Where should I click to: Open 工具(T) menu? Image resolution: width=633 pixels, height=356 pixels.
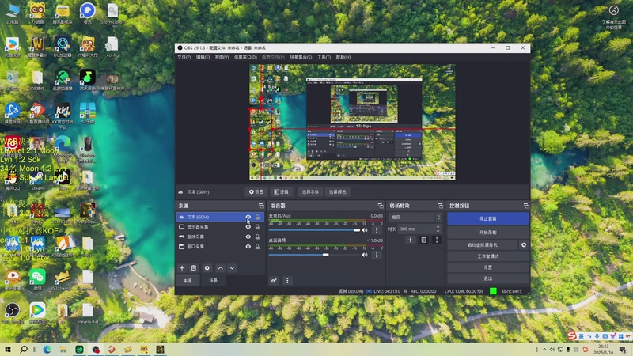[x=324, y=57]
